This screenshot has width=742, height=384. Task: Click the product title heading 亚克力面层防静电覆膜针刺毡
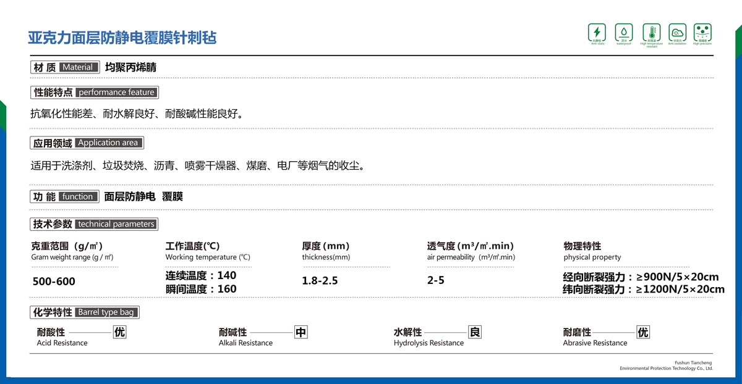click(122, 38)
